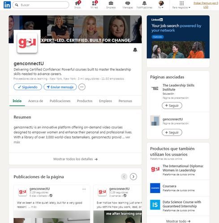
Task: Switch to Personas tab
Action: click(125, 101)
